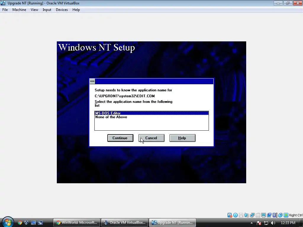Click the Right Ctrl host key label
Viewport: 303px width, 227px height.
(296, 215)
